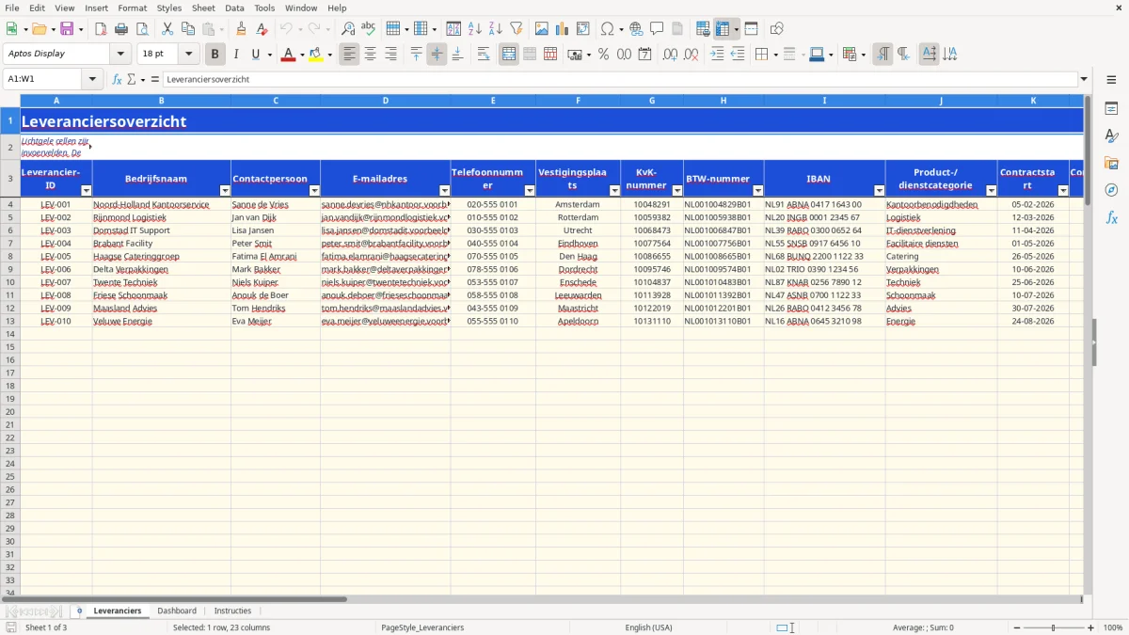Define the print area icon
The height and width of the screenshot is (635, 1129).
(x=703, y=29)
